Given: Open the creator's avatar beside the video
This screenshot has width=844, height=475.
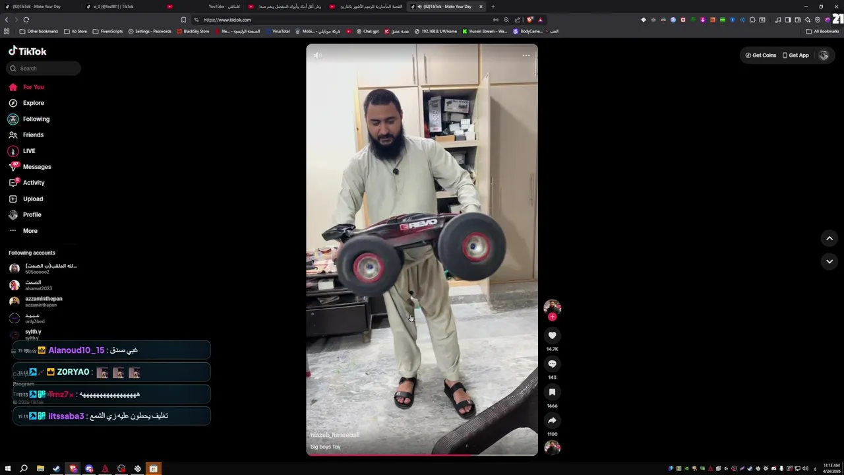Looking at the screenshot, I should point(552,307).
